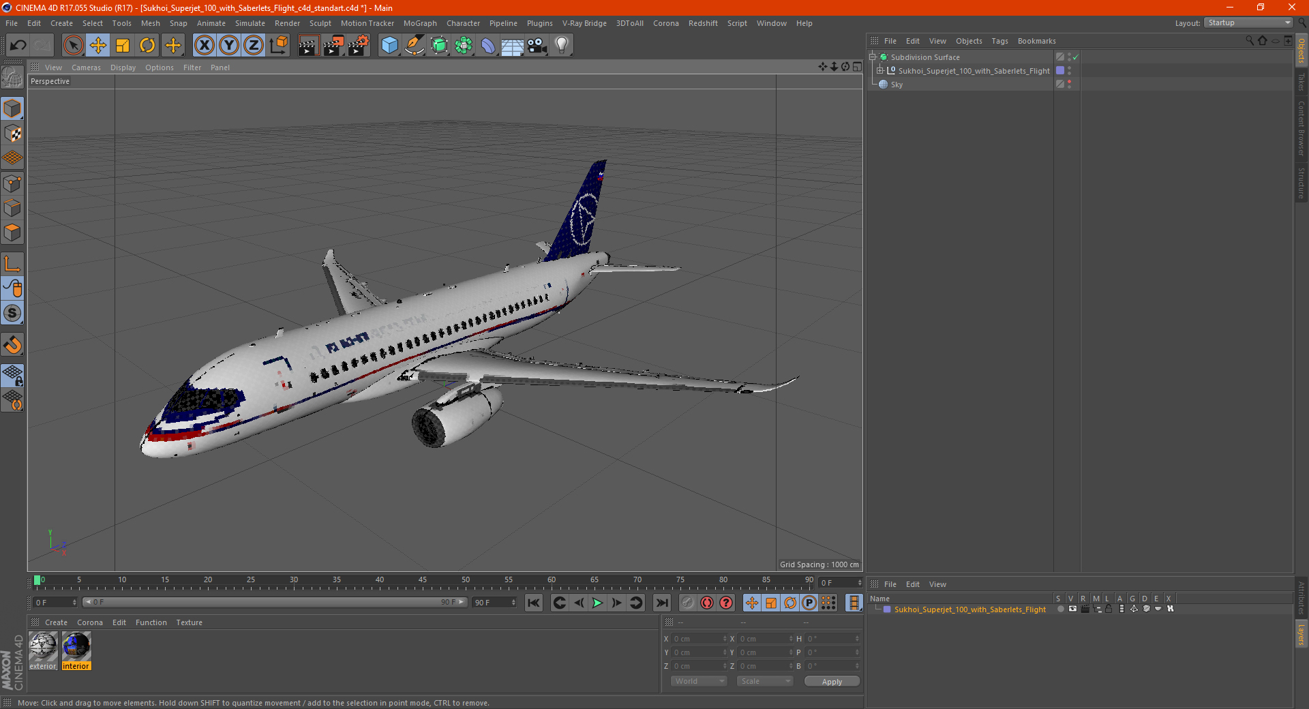
Task: Expand Sukhoi_Superjet_100 object tree
Action: pos(880,71)
